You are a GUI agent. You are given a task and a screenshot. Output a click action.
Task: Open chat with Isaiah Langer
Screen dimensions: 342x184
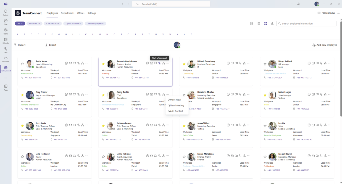coord(309,94)
